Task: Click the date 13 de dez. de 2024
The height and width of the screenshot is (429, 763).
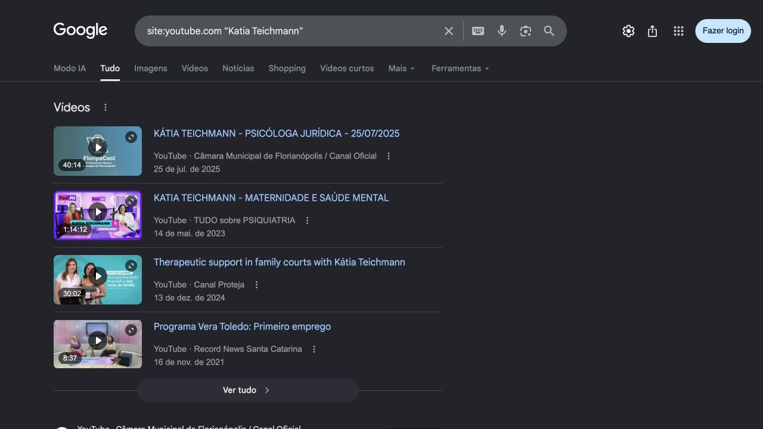Action: pos(190,298)
